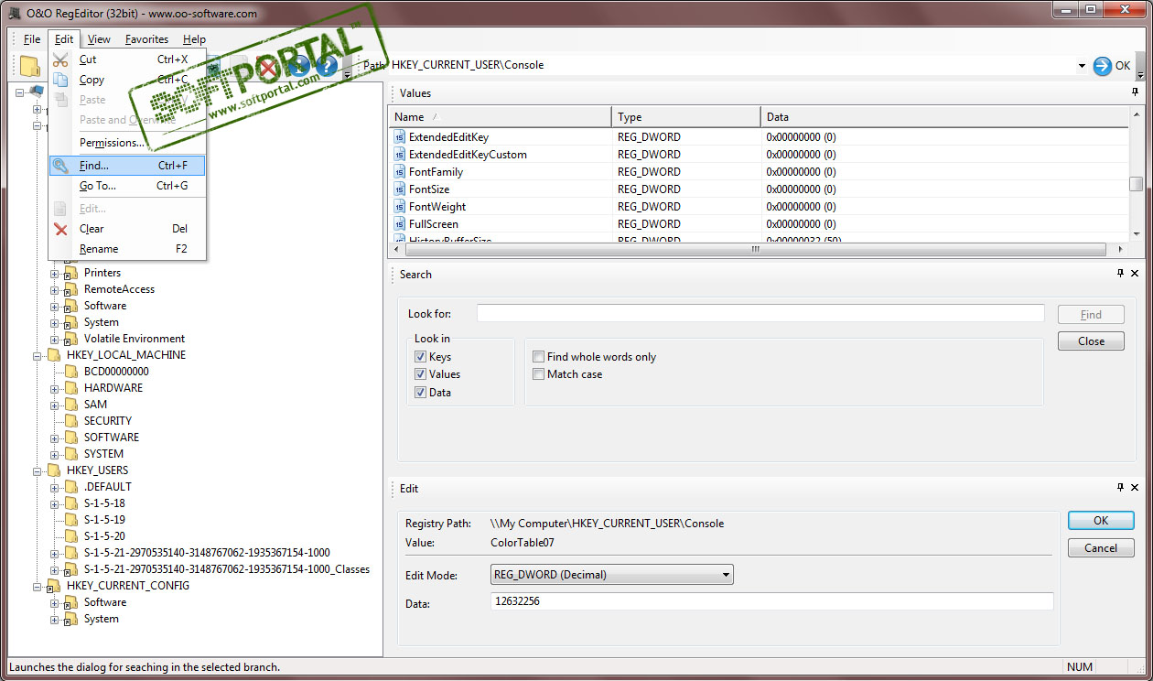1153x681 pixels.
Task: Click the HKEY_CURRENT_CONFIG folder icon
Action: pos(54,586)
